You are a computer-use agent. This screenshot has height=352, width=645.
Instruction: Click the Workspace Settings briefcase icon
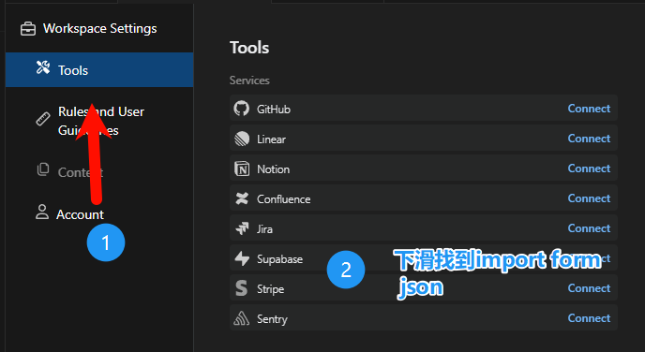[28, 29]
